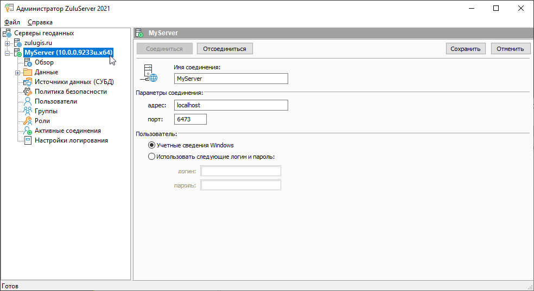
Task: Click the Группы icon in tree
Action: click(x=28, y=111)
